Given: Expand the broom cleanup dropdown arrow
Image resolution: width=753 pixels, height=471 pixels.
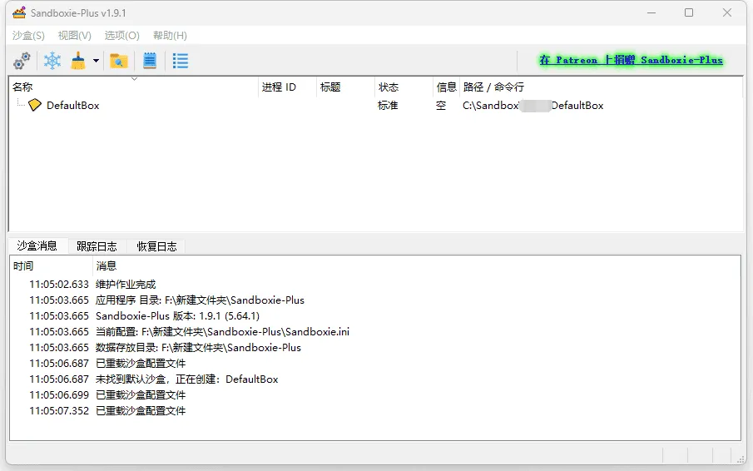Looking at the screenshot, I should click(x=96, y=61).
